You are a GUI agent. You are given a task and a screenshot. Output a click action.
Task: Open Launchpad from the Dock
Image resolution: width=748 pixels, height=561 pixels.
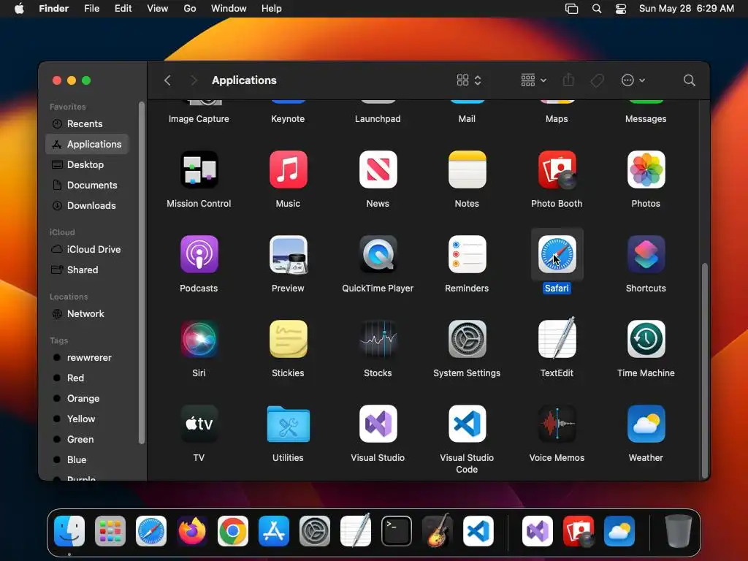110,531
